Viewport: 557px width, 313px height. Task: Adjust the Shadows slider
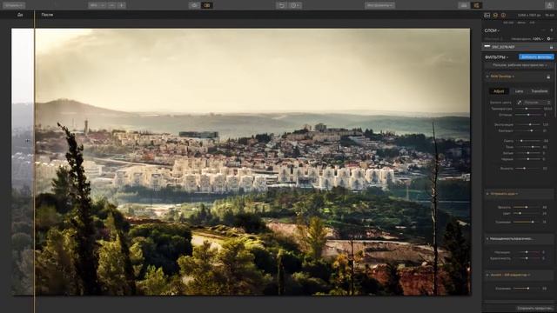(527, 147)
